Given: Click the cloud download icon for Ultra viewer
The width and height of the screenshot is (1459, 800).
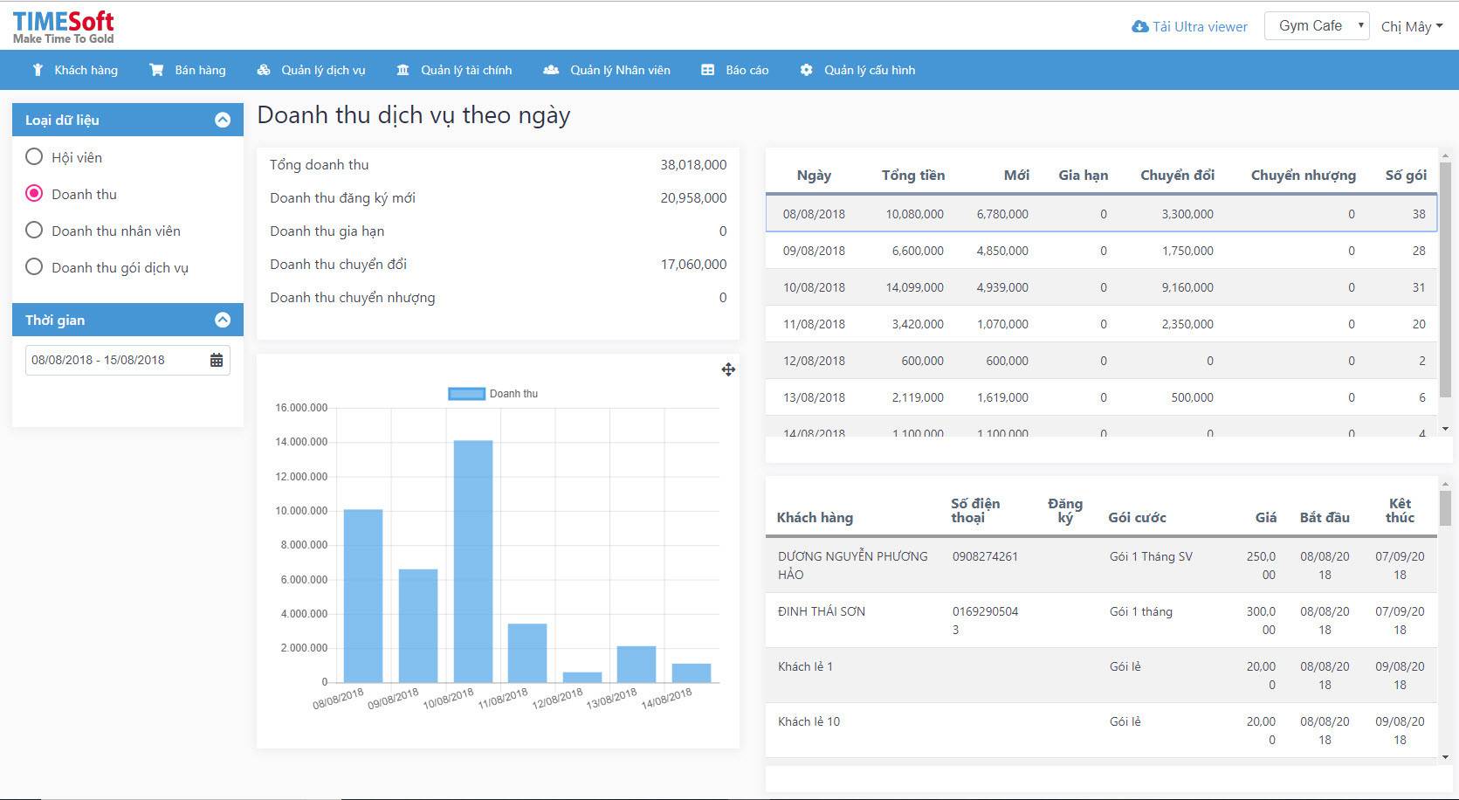Looking at the screenshot, I should 1139,27.
